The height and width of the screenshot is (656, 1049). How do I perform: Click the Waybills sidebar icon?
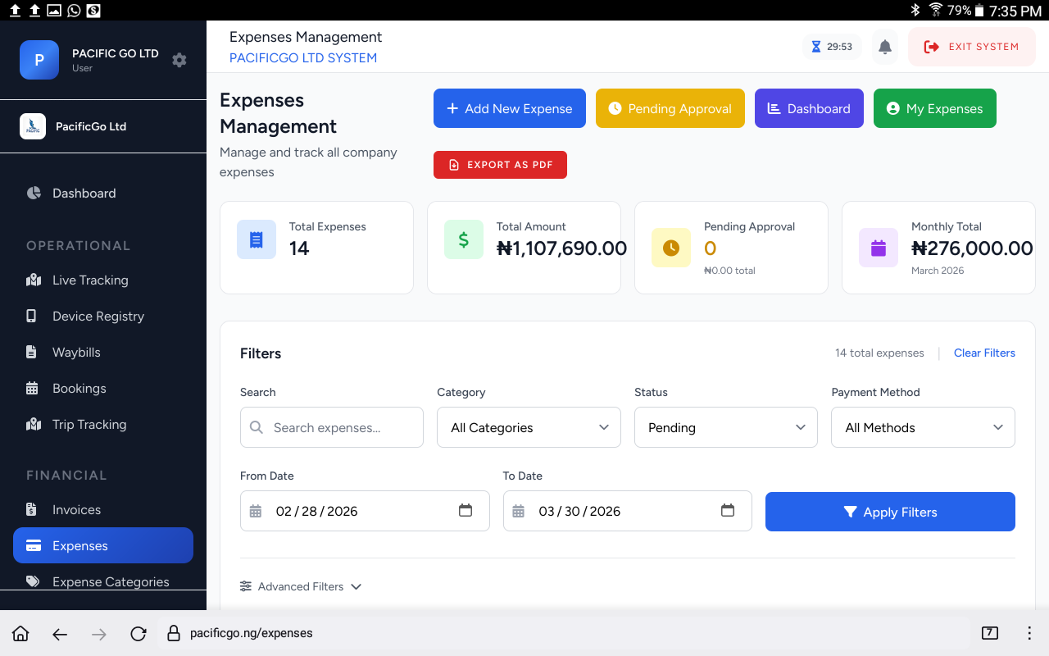point(33,352)
